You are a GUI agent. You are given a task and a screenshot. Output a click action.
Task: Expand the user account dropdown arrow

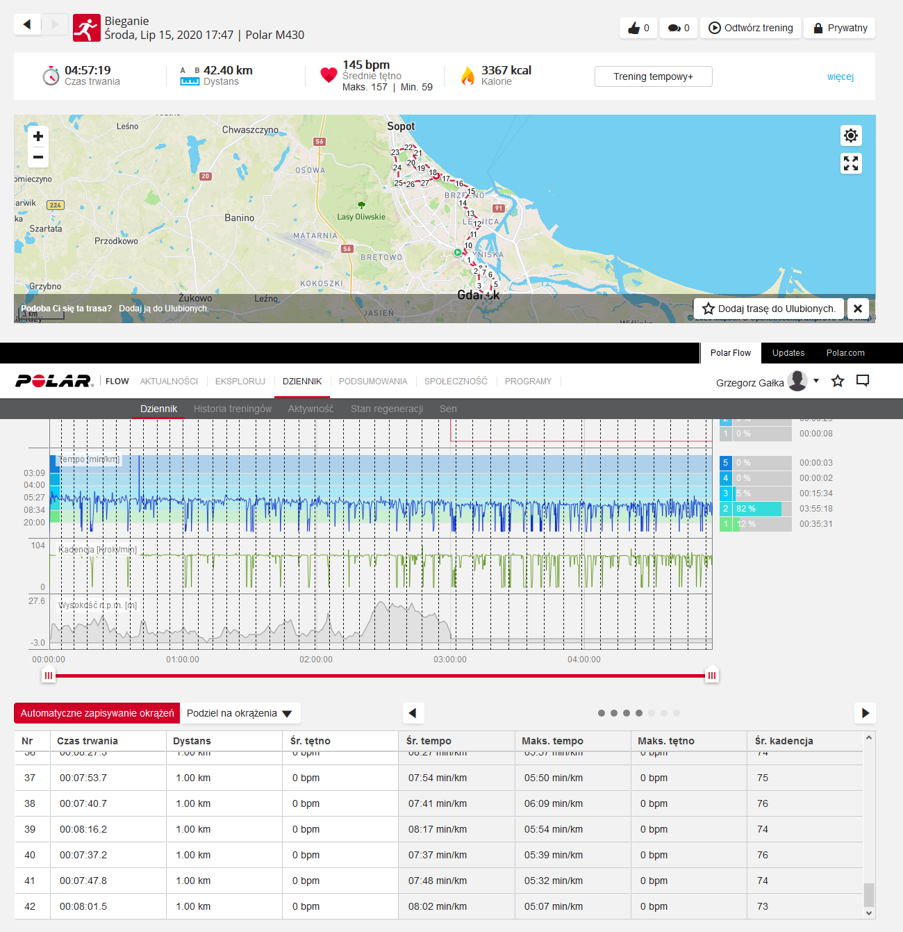(x=816, y=381)
